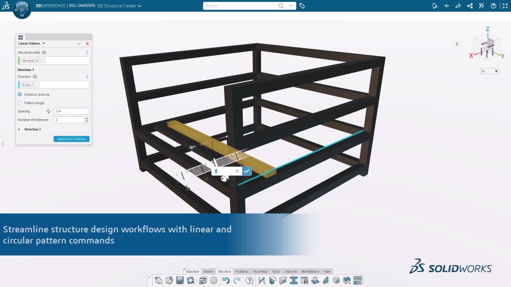Switch to the Marketplace tab
Screen dimensions: 511x287
pyautogui.click(x=310, y=272)
